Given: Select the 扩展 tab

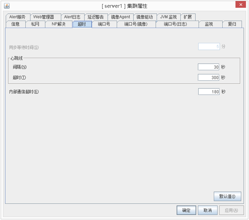Looking at the screenshot, I should (188, 17).
